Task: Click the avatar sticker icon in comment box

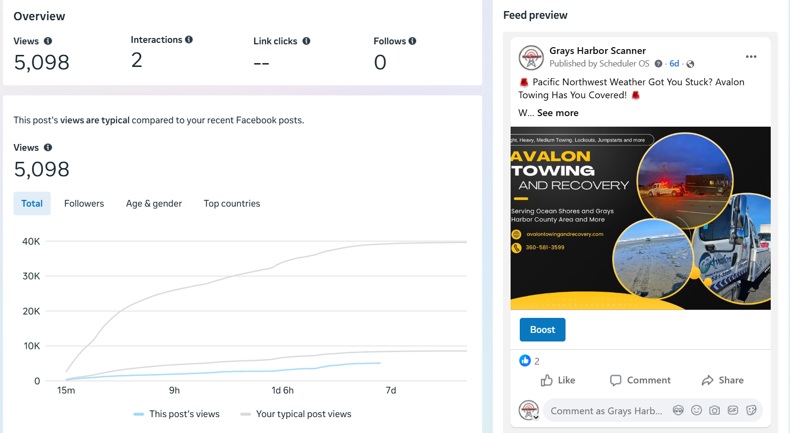Action: point(678,410)
